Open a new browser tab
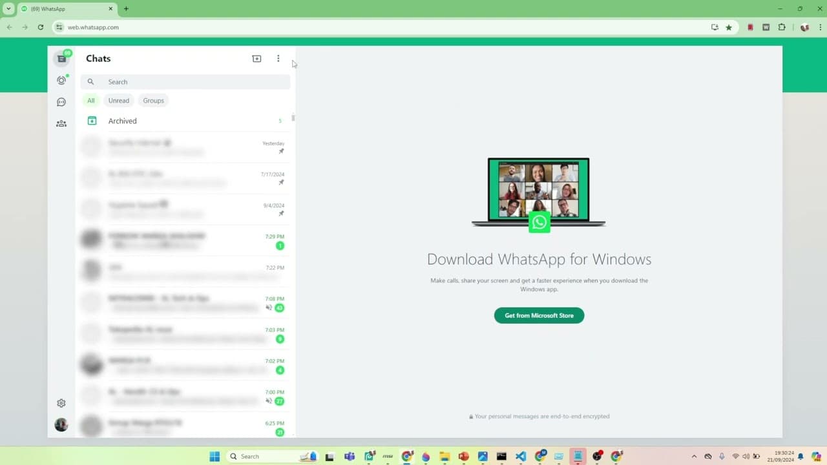 [x=126, y=9]
